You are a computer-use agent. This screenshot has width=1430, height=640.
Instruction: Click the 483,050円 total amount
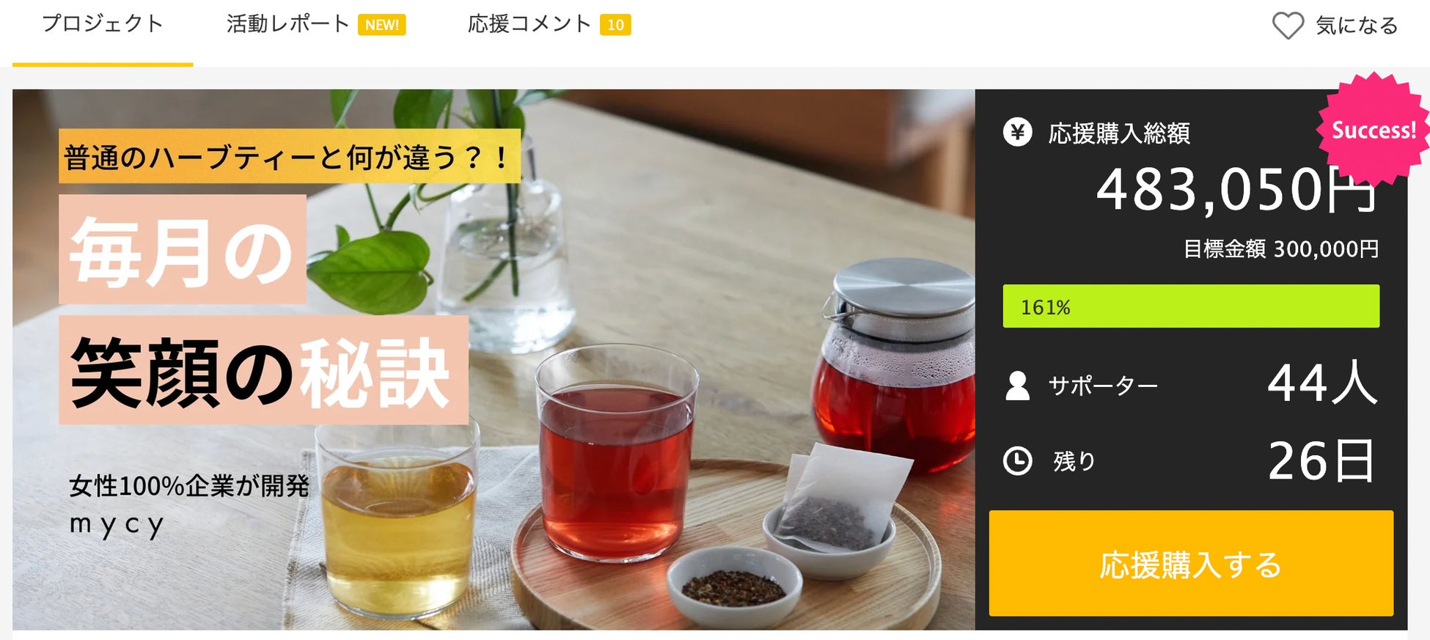[x=1236, y=190]
